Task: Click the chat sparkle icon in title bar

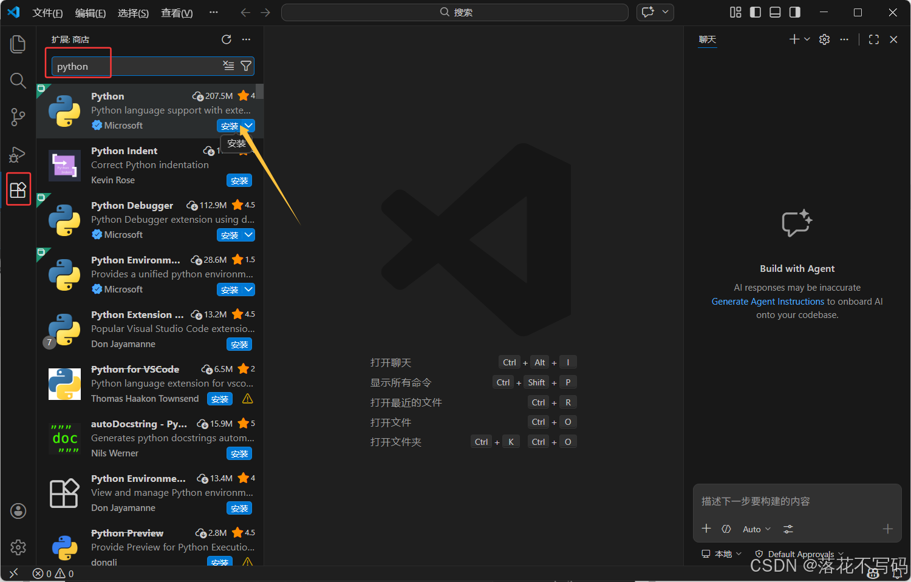Action: [648, 12]
